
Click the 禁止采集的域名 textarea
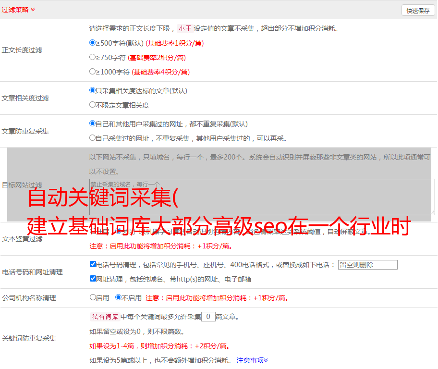pos(262,197)
